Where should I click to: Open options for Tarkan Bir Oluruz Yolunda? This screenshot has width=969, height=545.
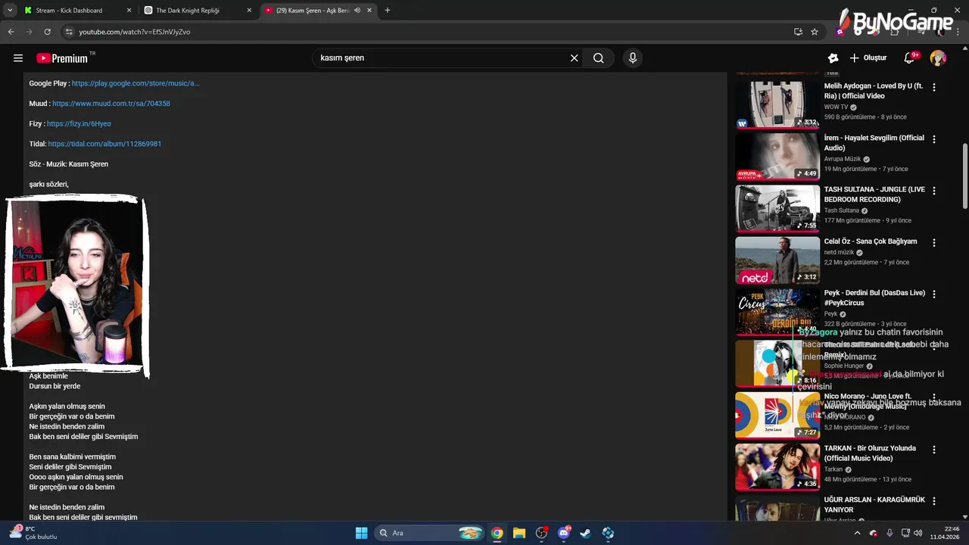933,449
